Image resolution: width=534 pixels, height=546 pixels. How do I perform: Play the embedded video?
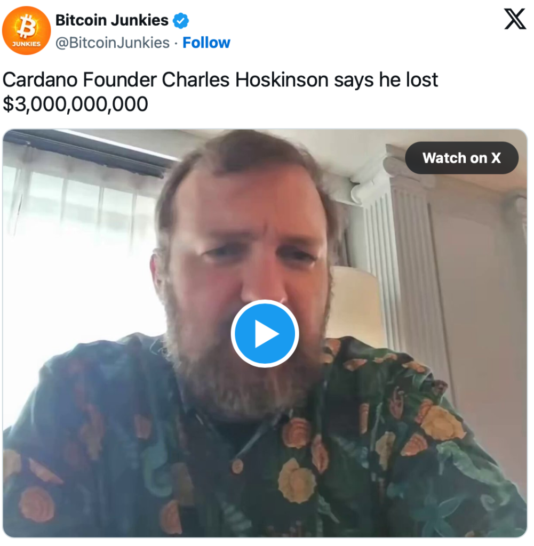[x=265, y=334]
